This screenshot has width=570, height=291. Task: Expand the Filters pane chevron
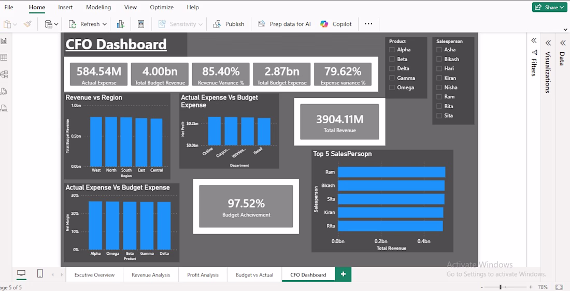point(534,40)
